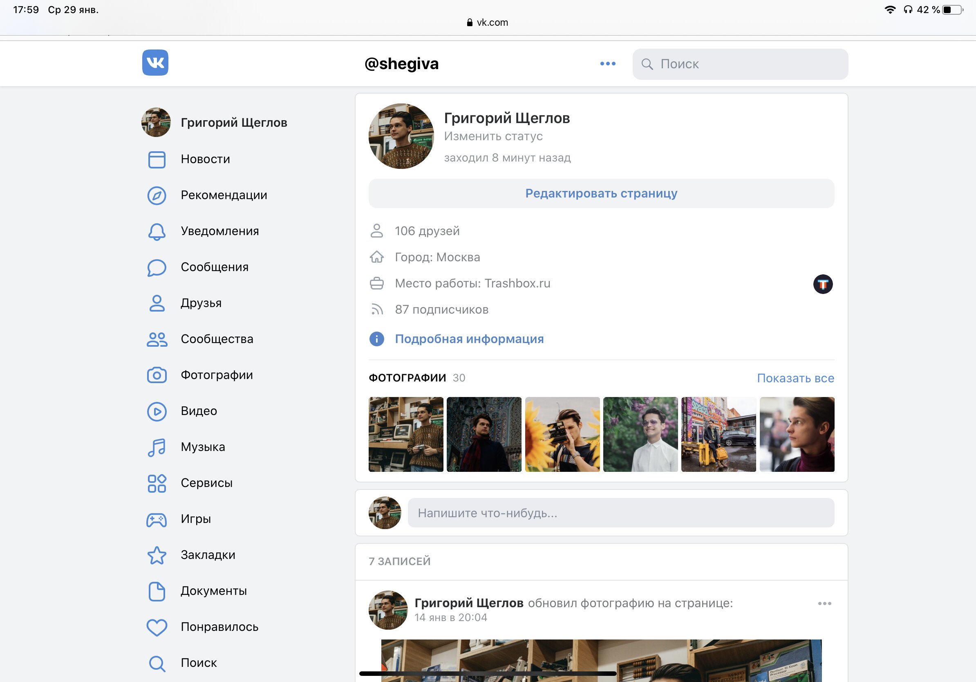976x682 pixels.
Task: Show all photos link
Action: coord(795,378)
